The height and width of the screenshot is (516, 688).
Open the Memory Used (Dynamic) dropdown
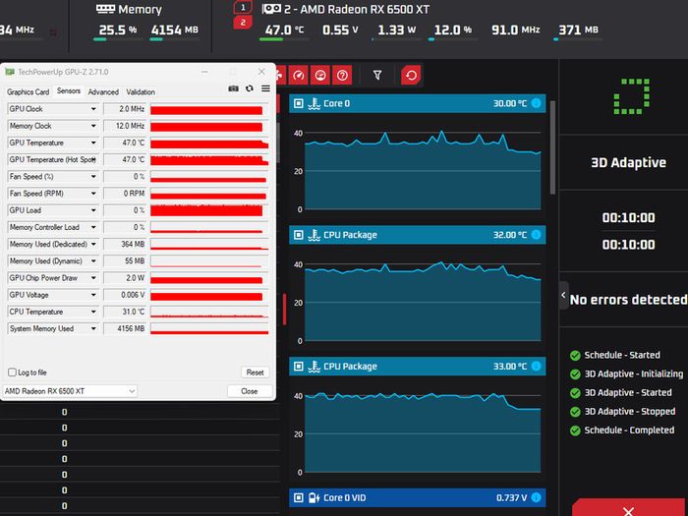[x=93, y=261]
